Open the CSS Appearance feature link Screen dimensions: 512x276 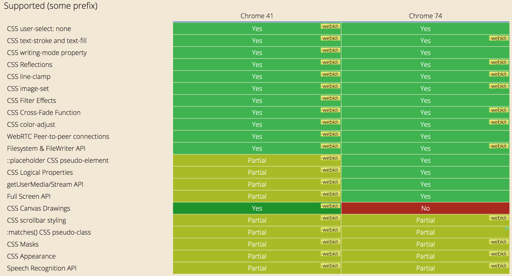(x=31, y=257)
